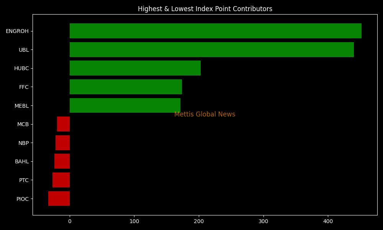Click the chart title text
Viewport: 383px width, 230px height.
pos(205,9)
